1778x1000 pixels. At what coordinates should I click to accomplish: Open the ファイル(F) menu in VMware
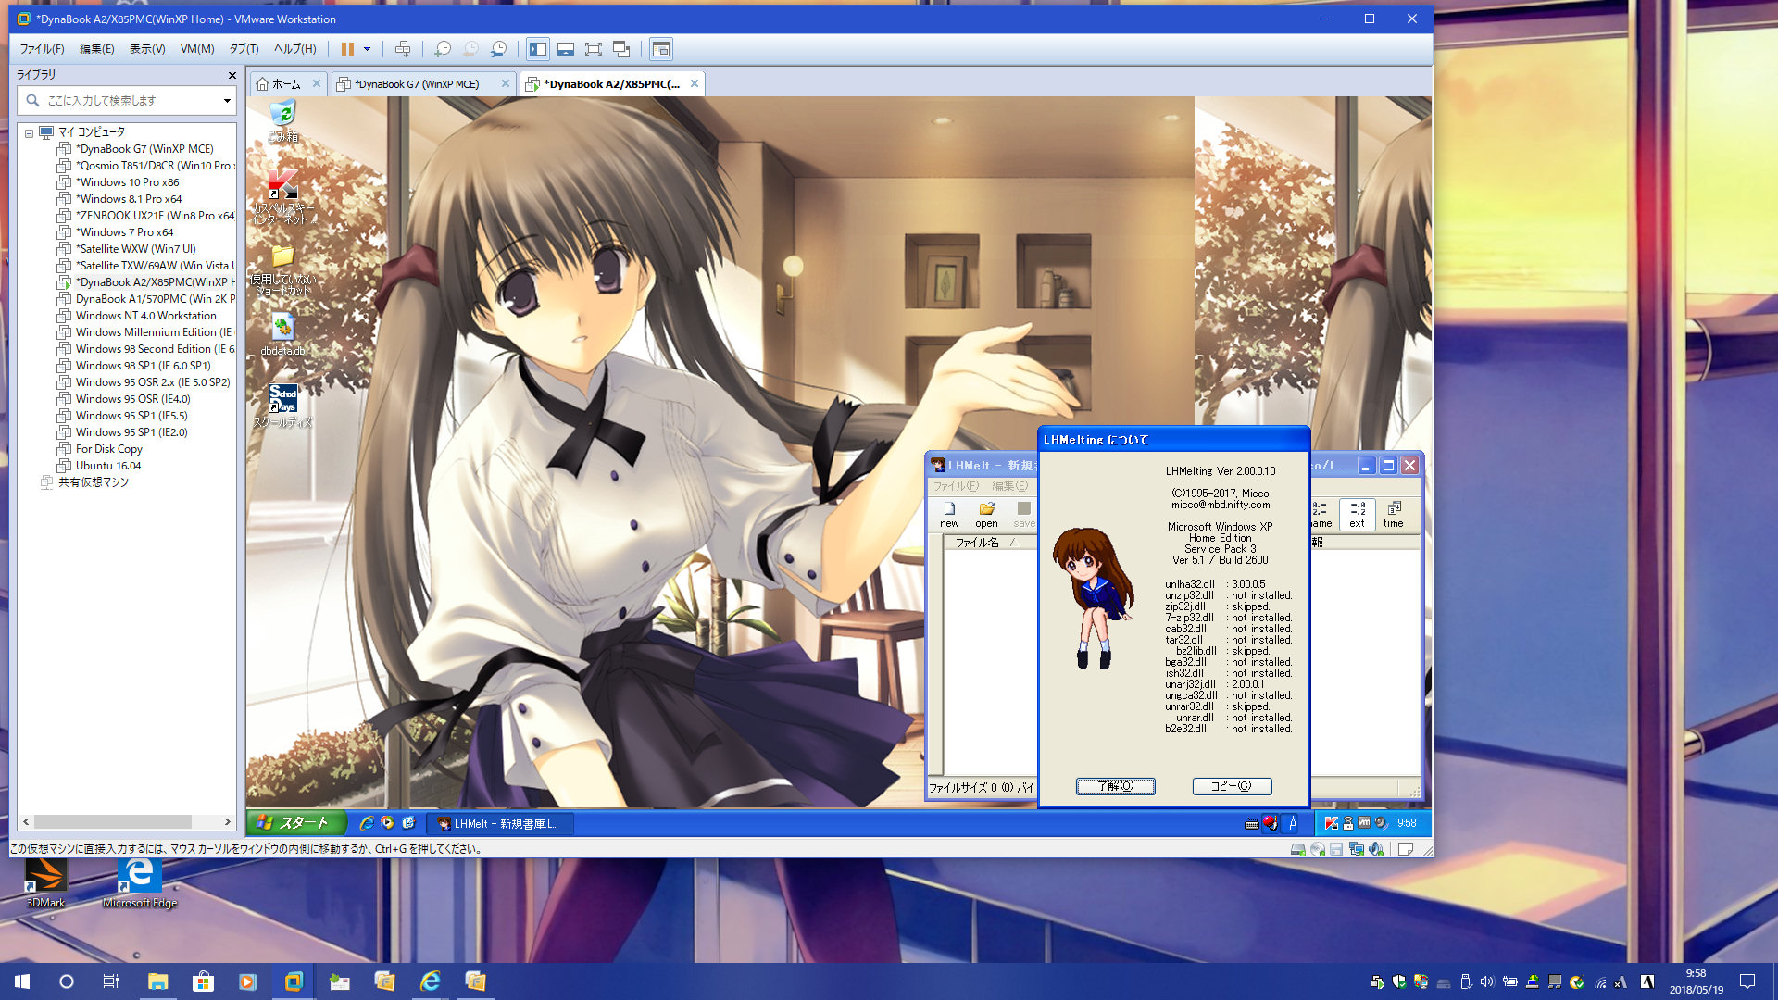coord(43,49)
